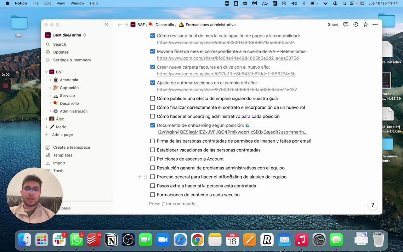Favorite this page with the star icon

(365, 25)
